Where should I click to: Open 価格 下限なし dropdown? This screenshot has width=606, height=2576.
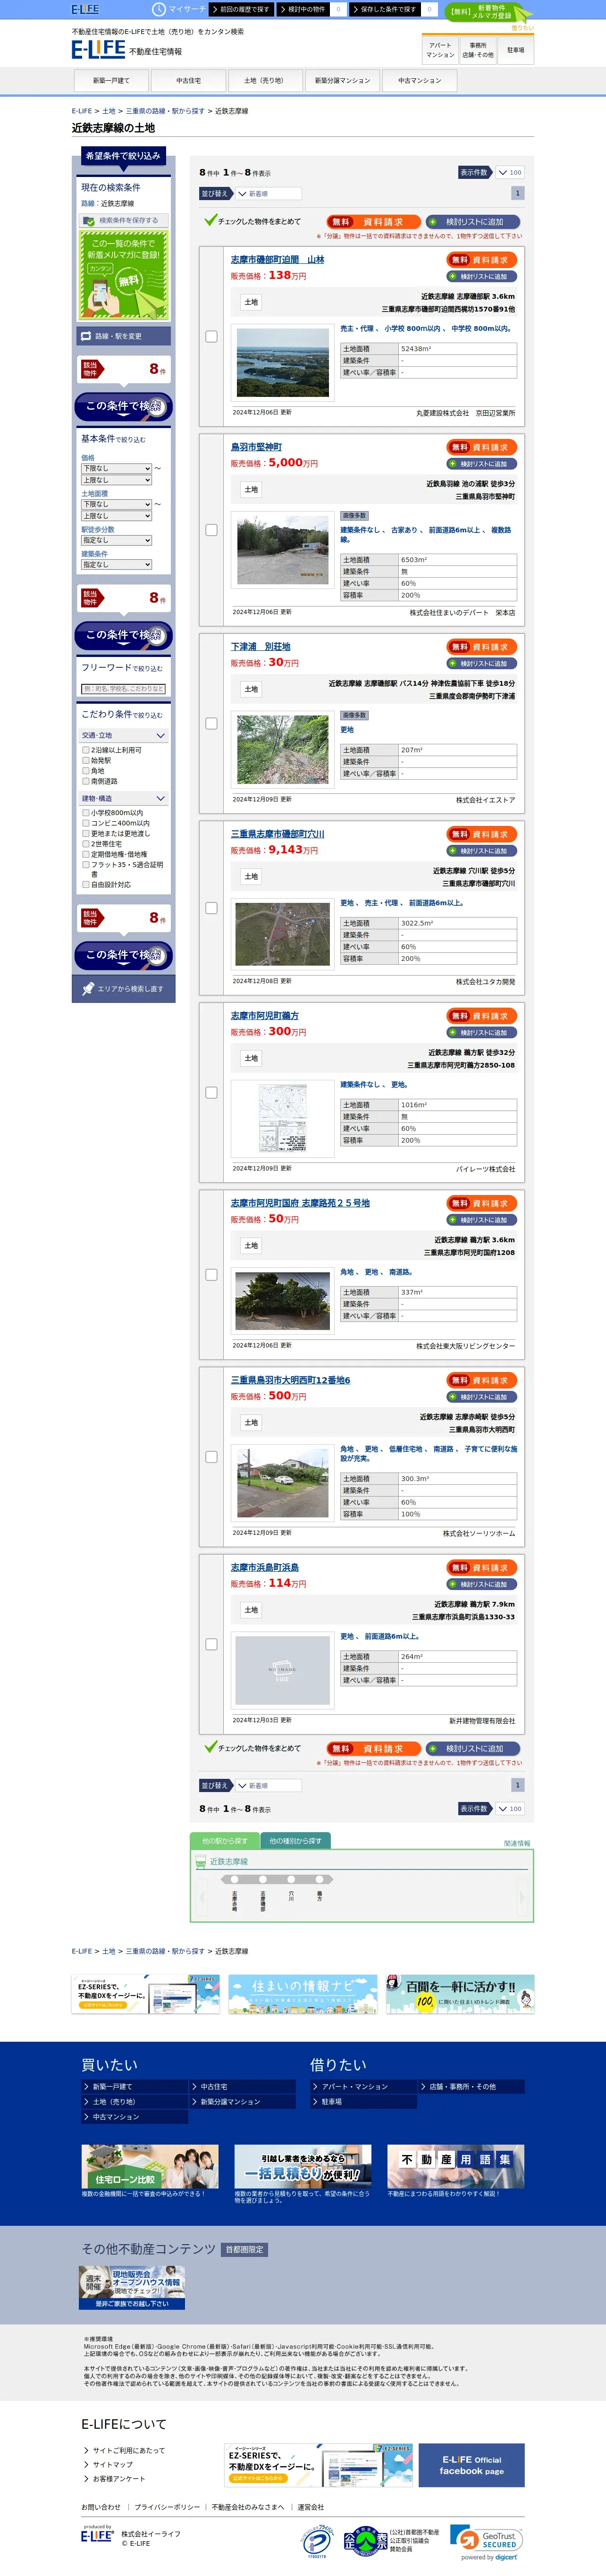click(x=116, y=468)
